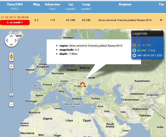Click the Lat column header

point(70,4)
